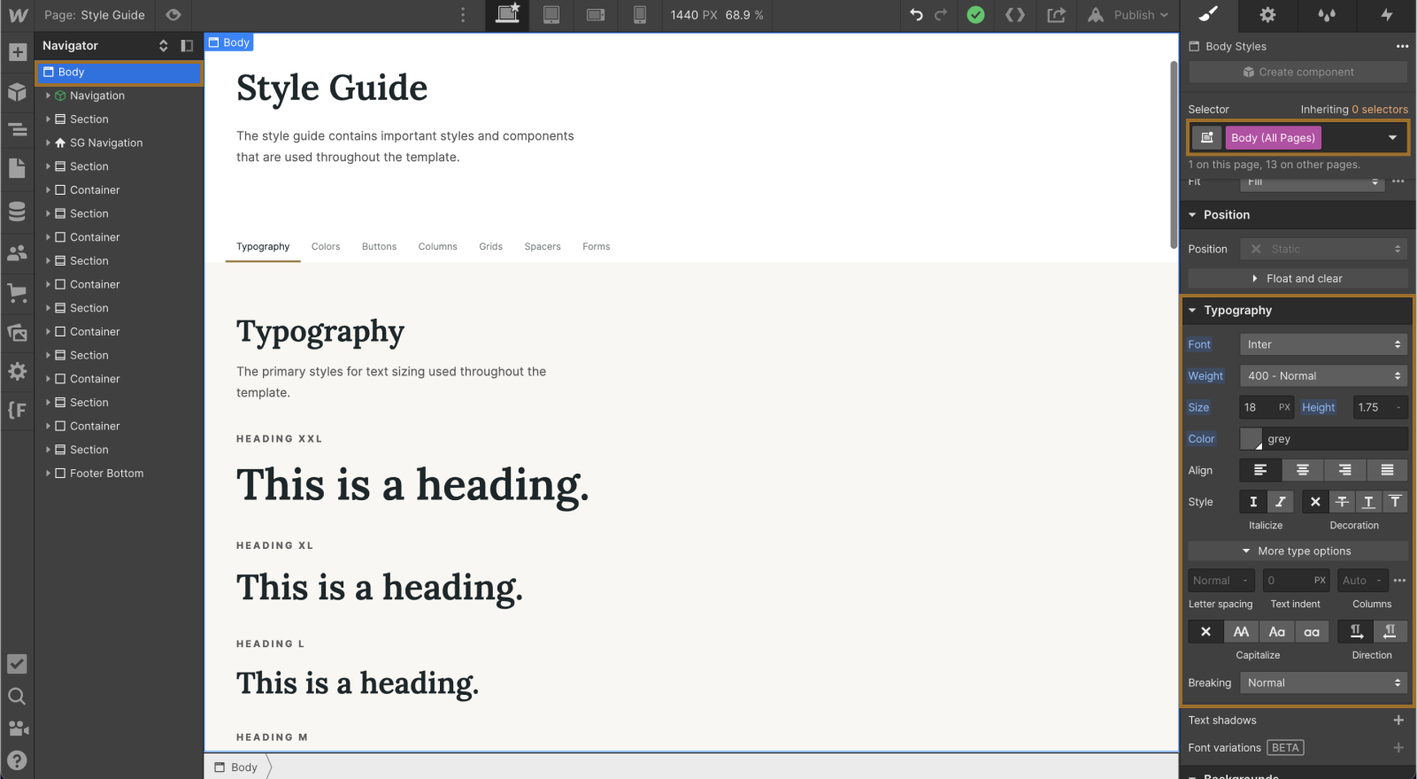
Task: Switch to the Style brush tab
Action: point(1209,15)
